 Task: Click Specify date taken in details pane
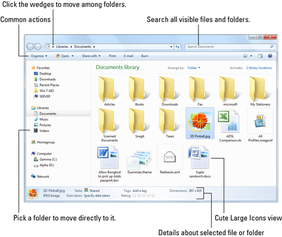[x=97, y=196]
